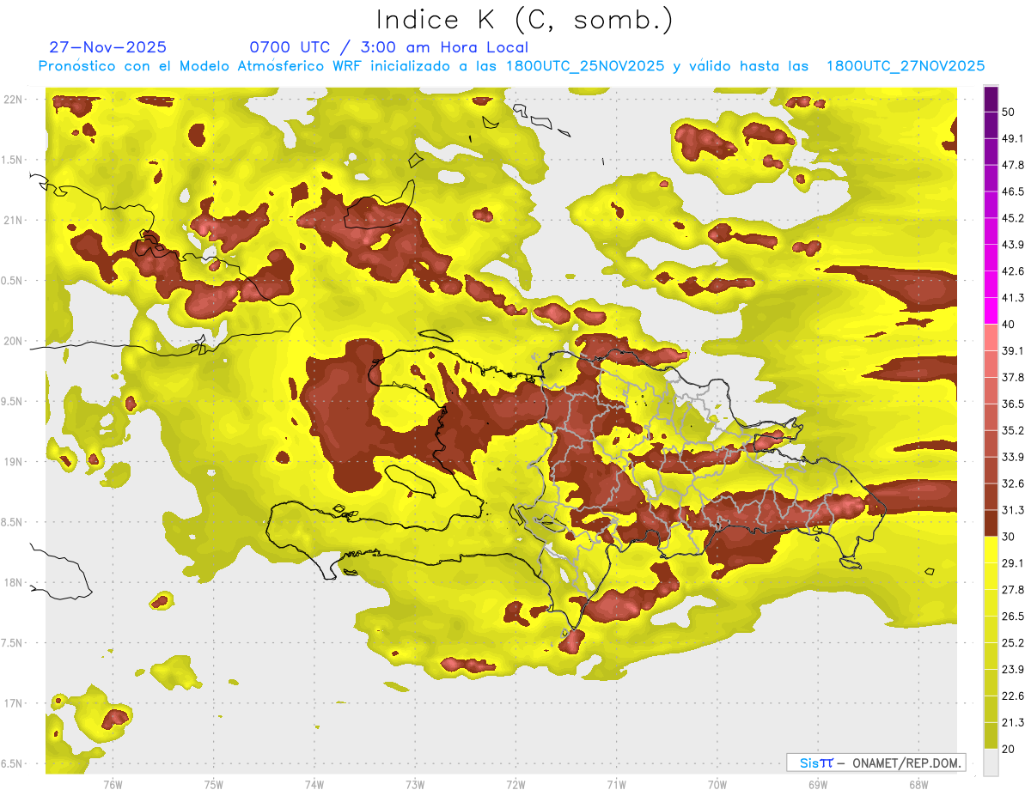The image size is (1031, 796).
Task: Click the longitude label "68W"
Action: [x=918, y=784]
